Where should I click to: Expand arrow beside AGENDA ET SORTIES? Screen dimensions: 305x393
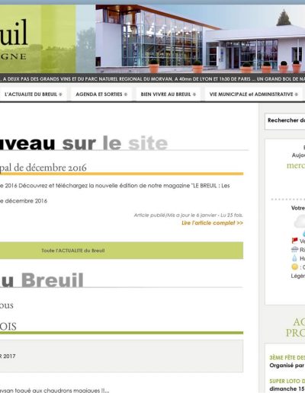click(126, 94)
